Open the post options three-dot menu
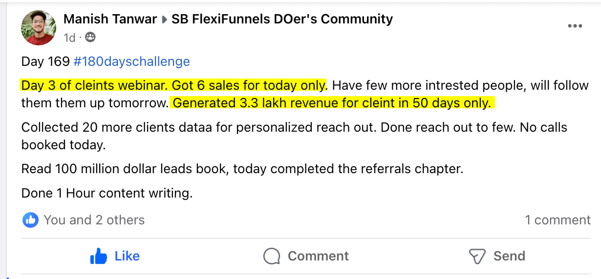This screenshot has height=279, width=601. coord(575,26)
